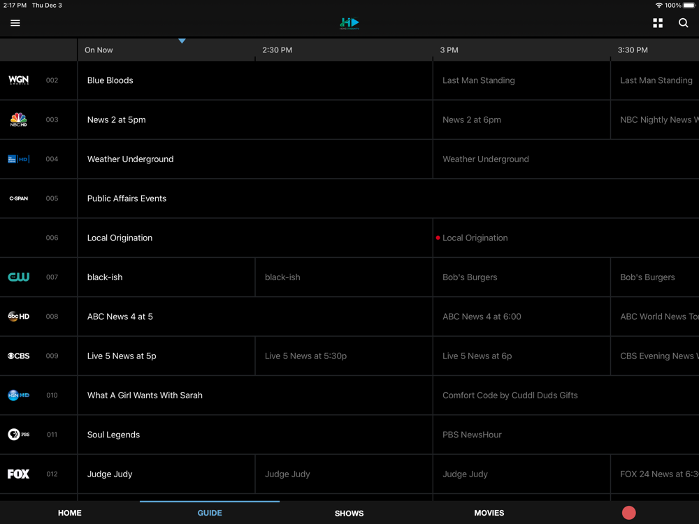Image resolution: width=699 pixels, height=524 pixels.
Task: Open Comfort Code by Cuddl Duds Gifts
Action: tap(566, 395)
